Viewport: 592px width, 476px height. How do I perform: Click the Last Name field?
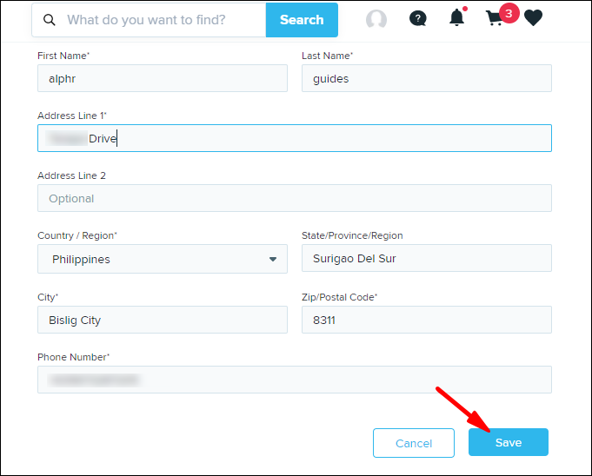click(426, 78)
